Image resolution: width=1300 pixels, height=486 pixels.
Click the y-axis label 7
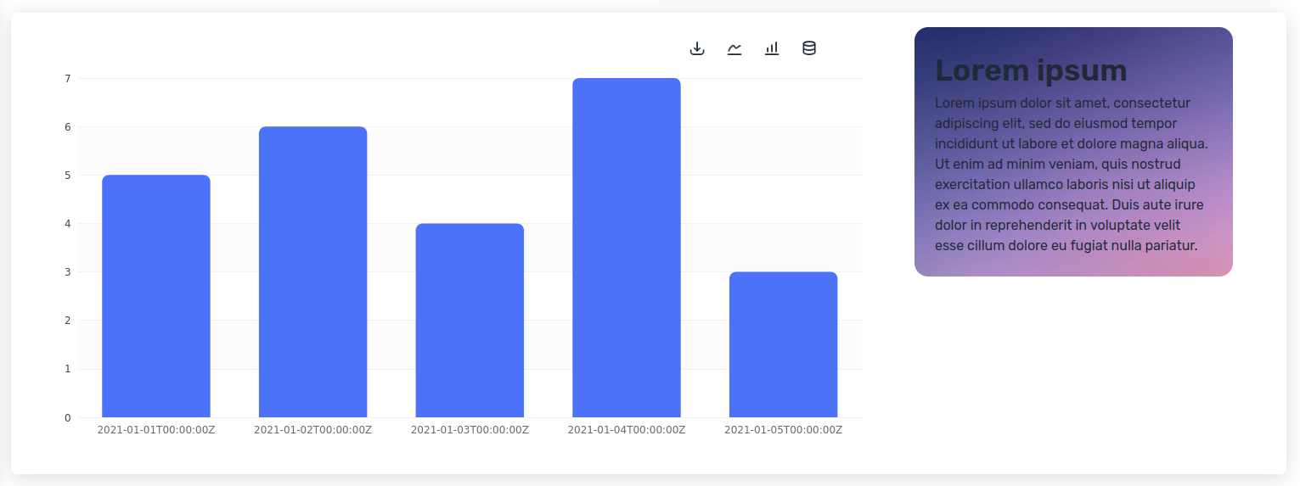(x=68, y=79)
